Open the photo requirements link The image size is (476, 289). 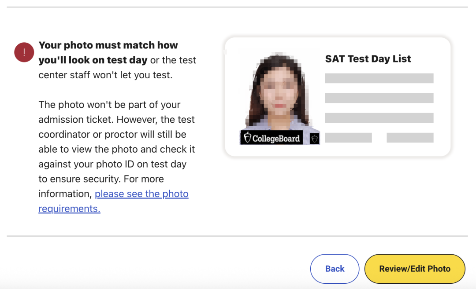[x=141, y=194]
